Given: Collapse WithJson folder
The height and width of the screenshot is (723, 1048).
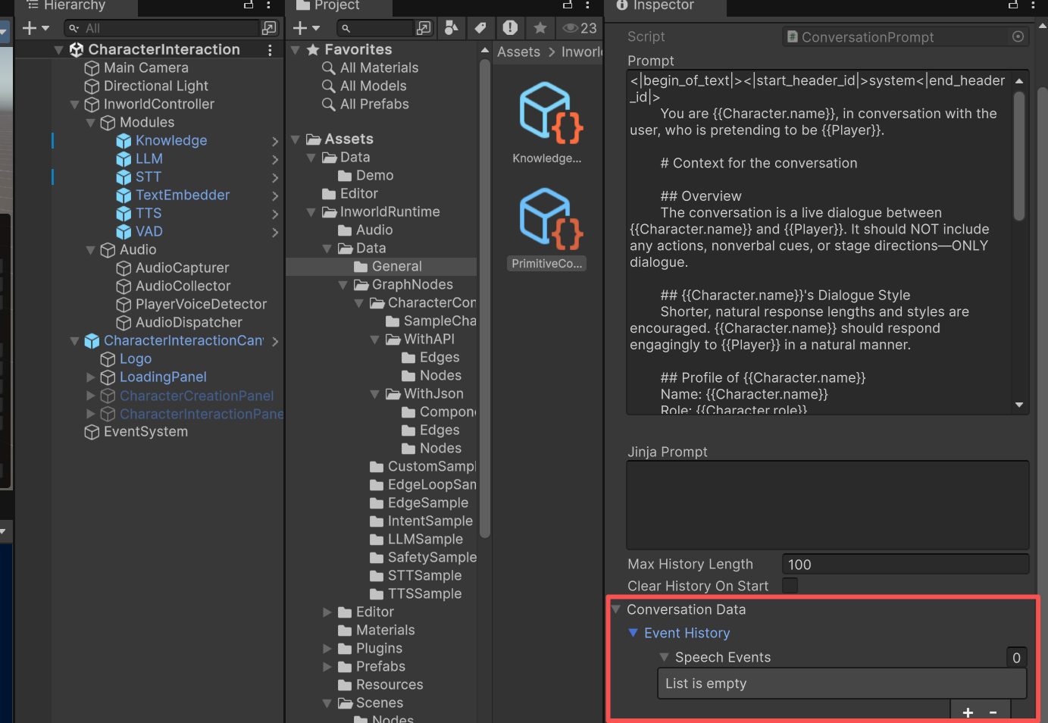Looking at the screenshot, I should coord(375,394).
